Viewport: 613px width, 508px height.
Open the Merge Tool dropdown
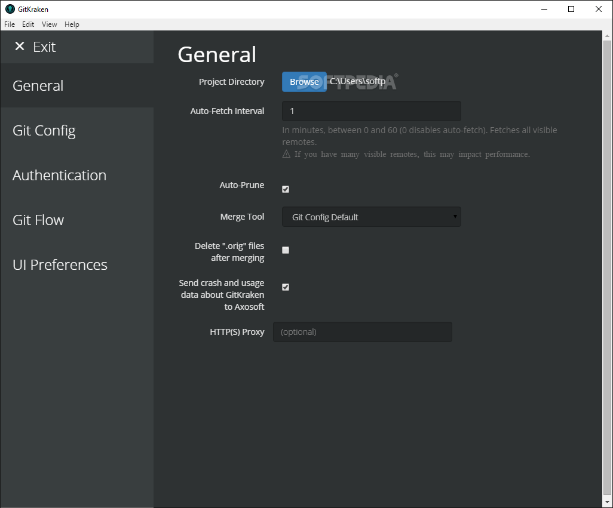point(372,217)
